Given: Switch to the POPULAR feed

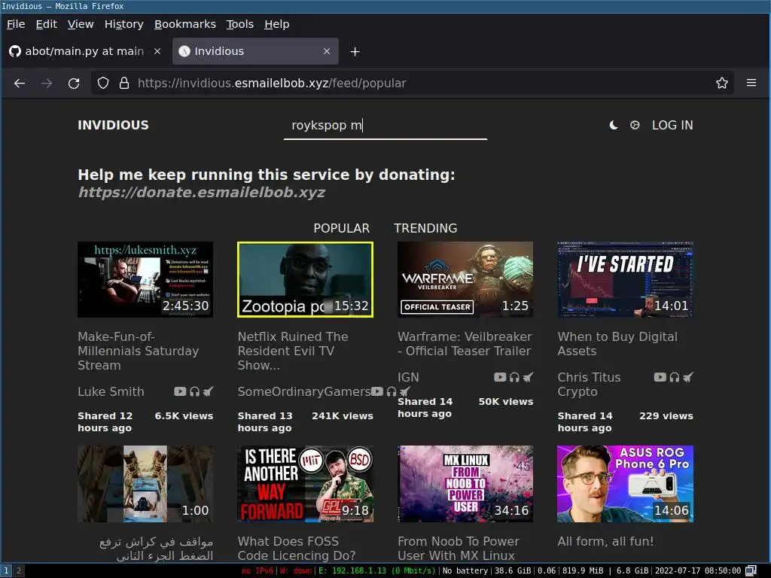Looking at the screenshot, I should [x=342, y=228].
